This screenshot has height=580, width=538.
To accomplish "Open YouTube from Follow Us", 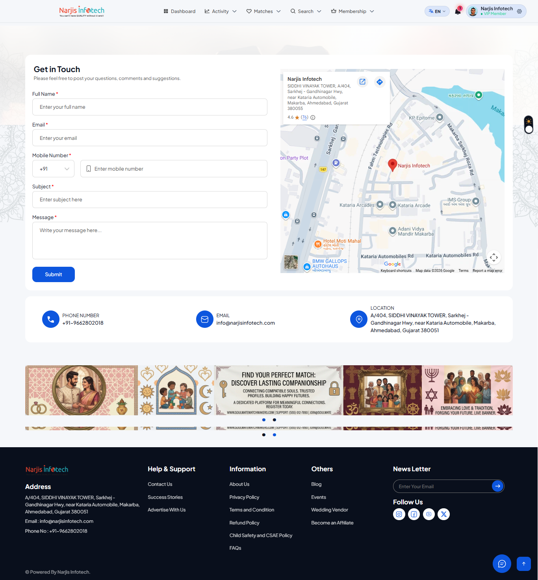I will (x=429, y=514).
